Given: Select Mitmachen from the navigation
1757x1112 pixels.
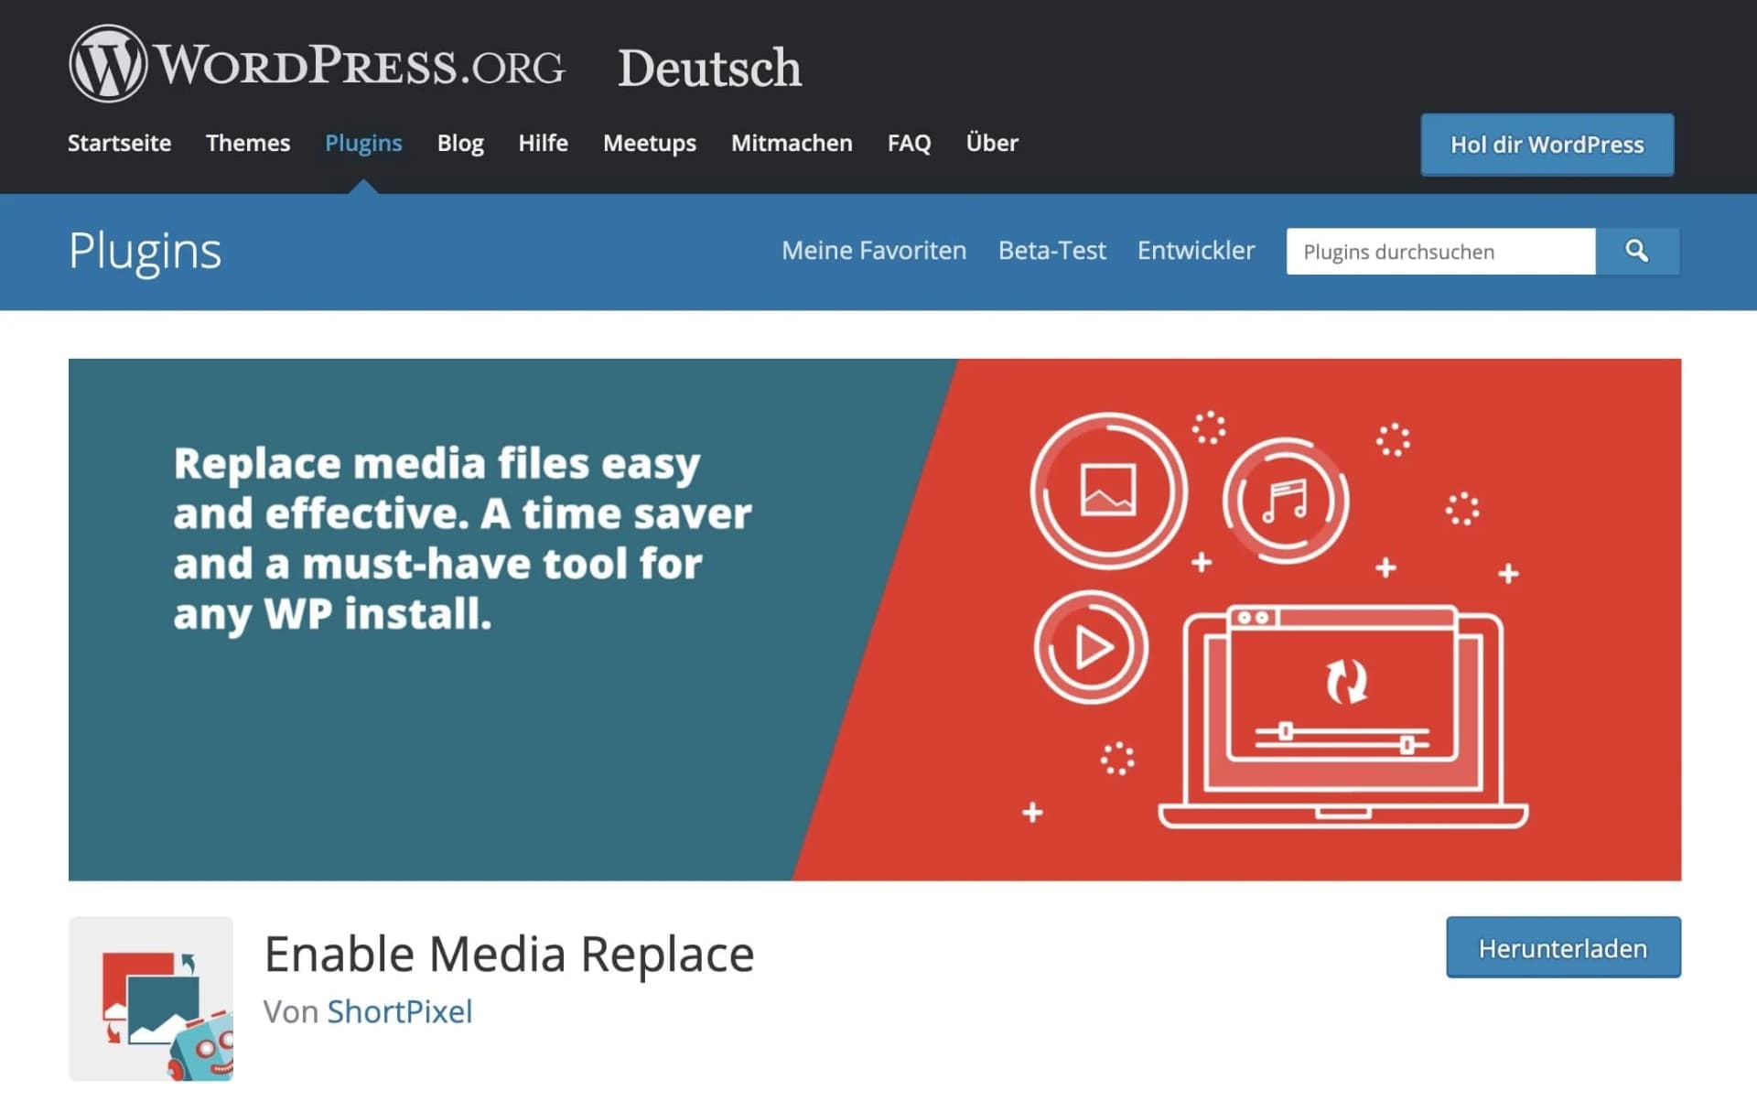Looking at the screenshot, I should [791, 143].
